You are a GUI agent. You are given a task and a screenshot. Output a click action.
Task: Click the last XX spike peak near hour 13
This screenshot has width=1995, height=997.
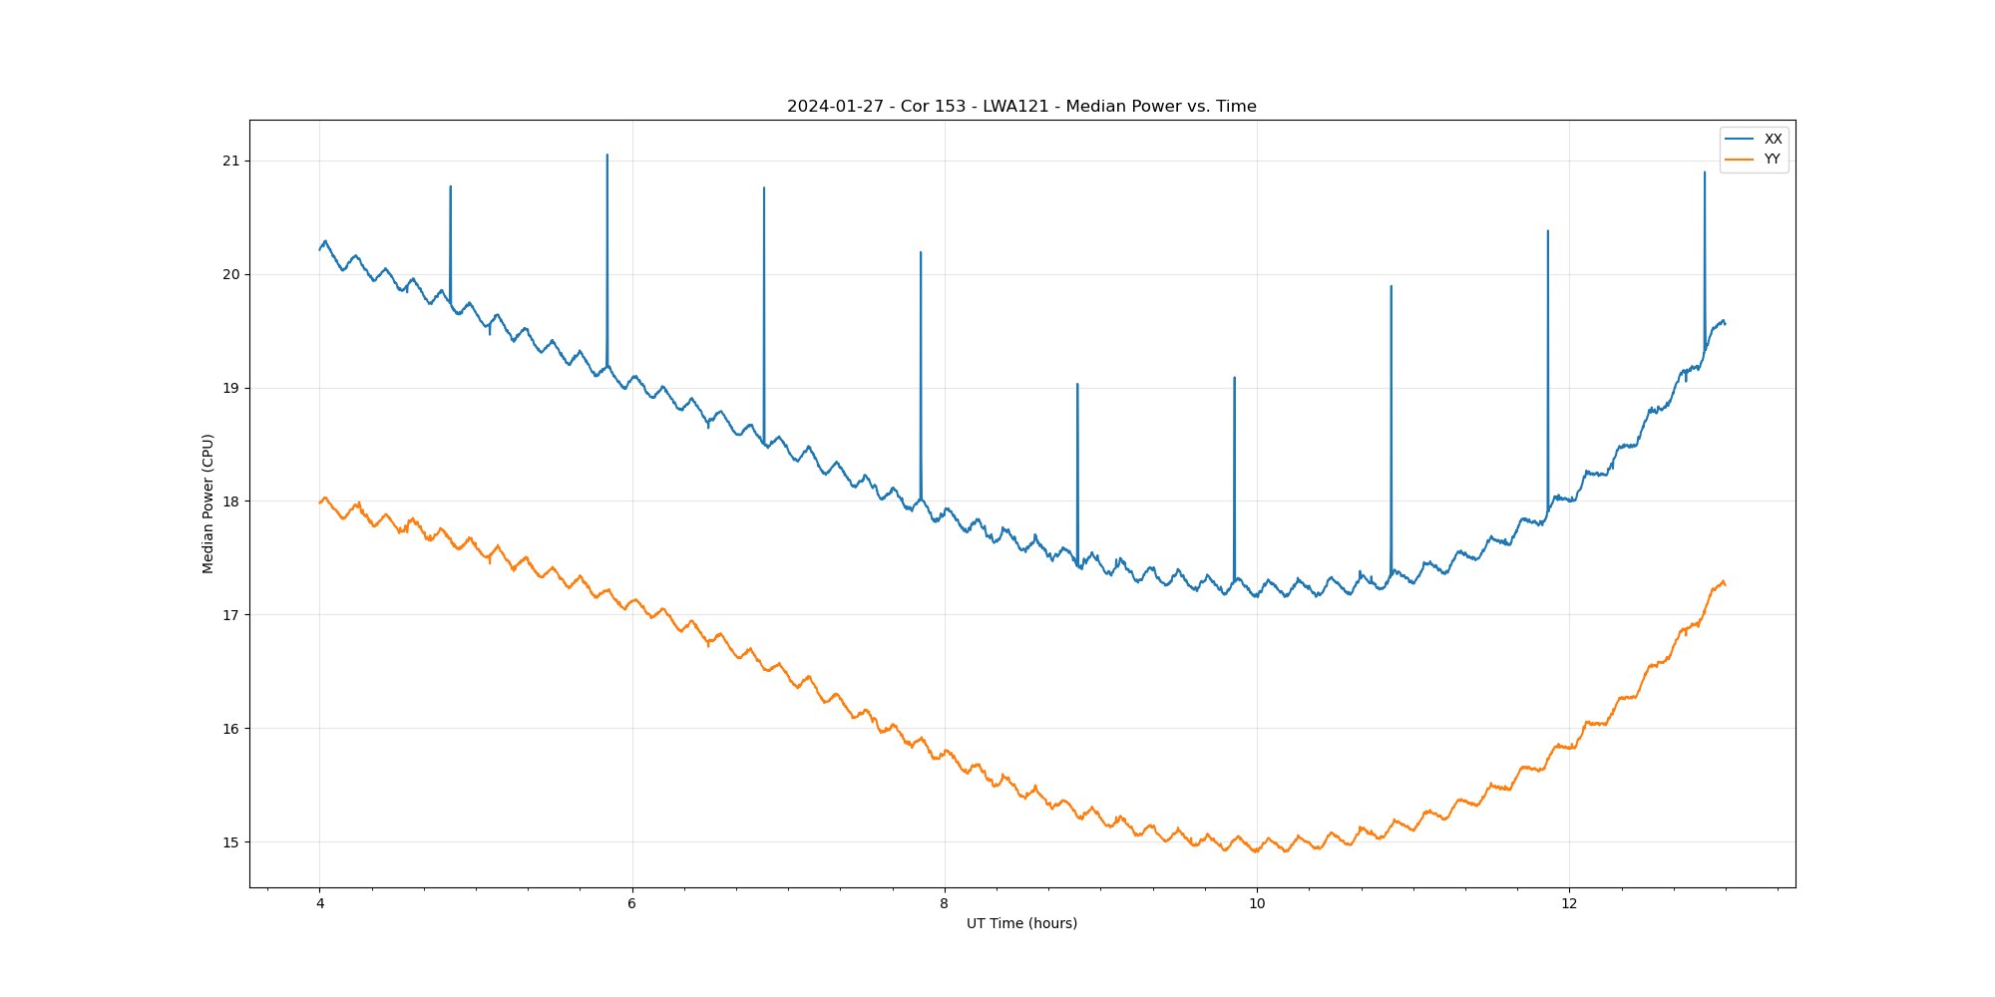(1704, 173)
